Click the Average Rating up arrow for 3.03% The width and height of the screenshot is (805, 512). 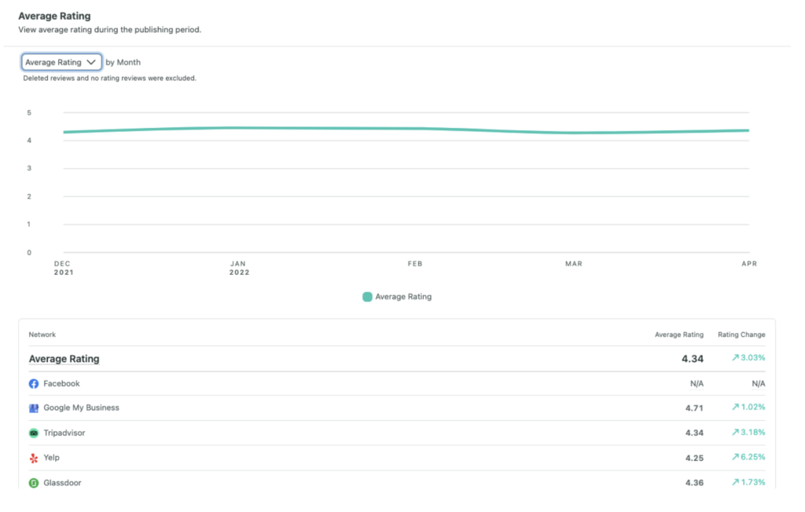point(735,358)
